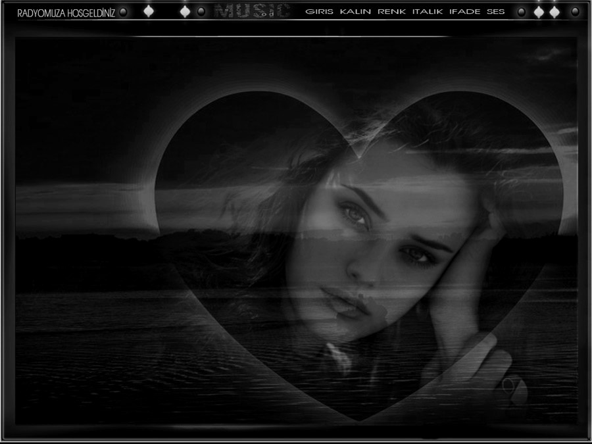Click the round button beside the welcome text
Screen dimensions: 592x444
click(123, 12)
